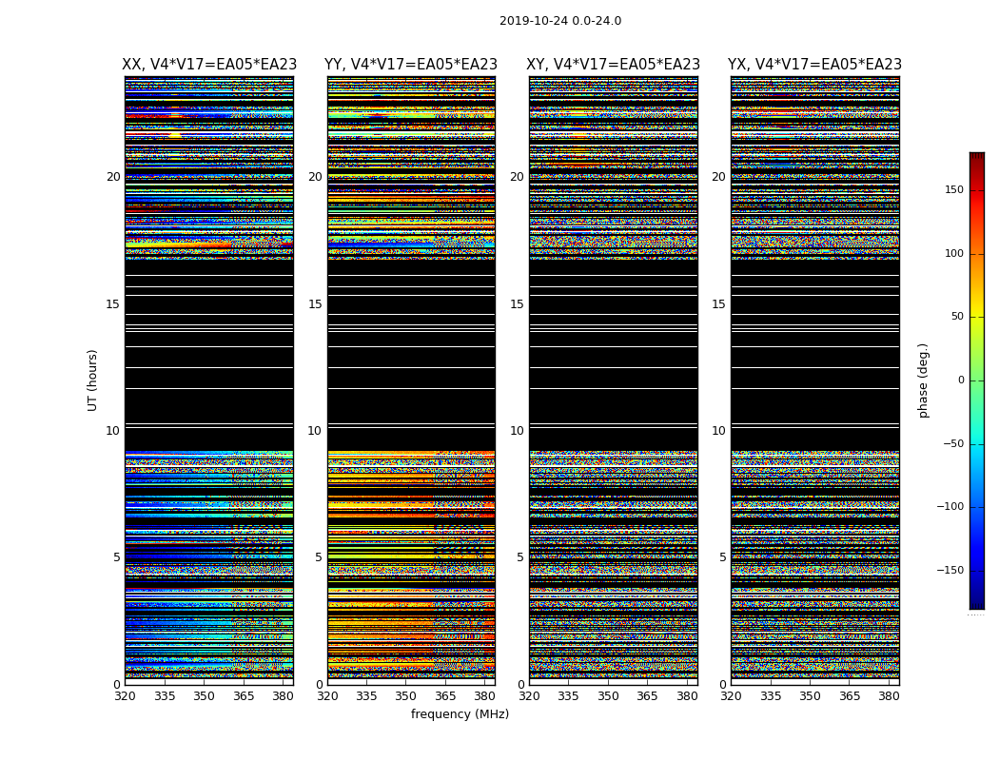Viewport: 999px width, 761px height.
Task: Click the 350 frequency tick under XY panel
Action: (608, 696)
